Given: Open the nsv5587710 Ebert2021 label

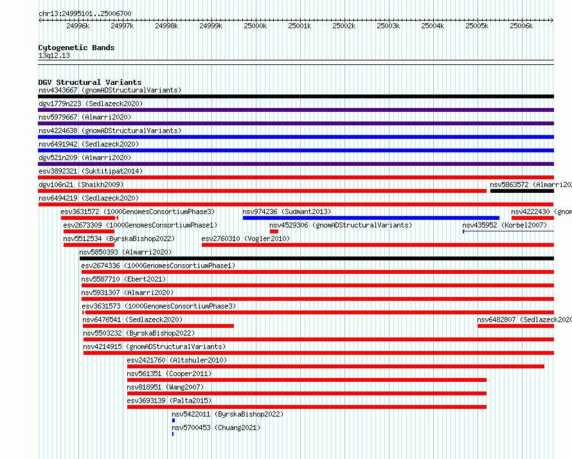Looking at the screenshot, I should coord(123,279).
